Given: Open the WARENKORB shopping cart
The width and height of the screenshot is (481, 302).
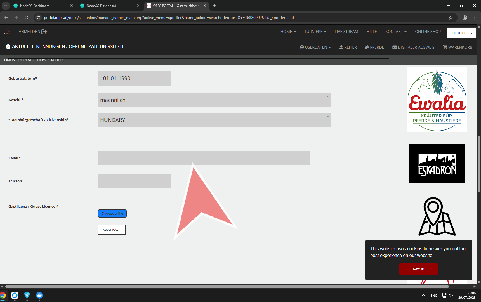Looking at the screenshot, I should pos(458,47).
